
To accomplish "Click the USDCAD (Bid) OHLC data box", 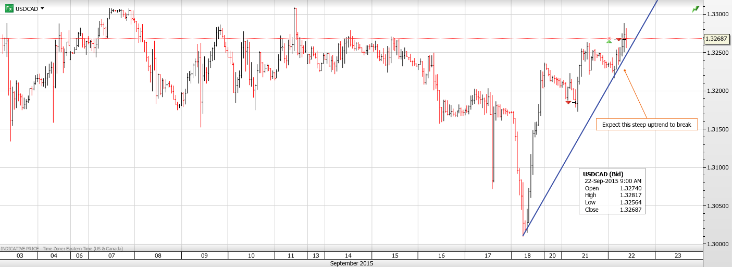I will point(612,191).
